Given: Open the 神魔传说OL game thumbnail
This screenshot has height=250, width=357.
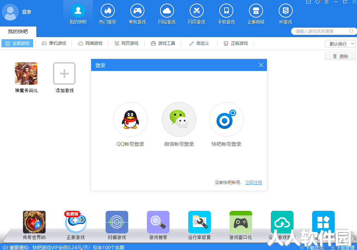Looking at the screenshot, I should coord(26,73).
